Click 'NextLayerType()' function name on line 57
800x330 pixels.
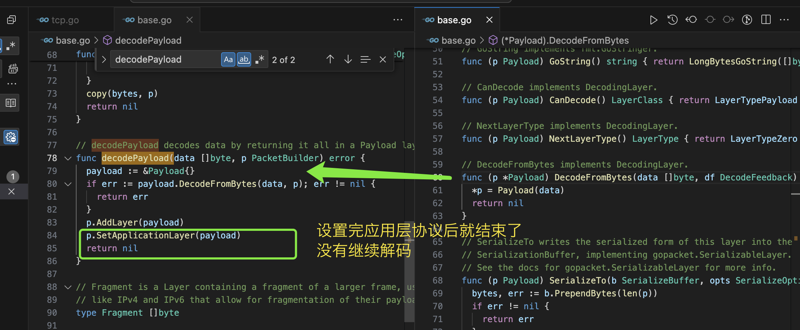(588, 139)
